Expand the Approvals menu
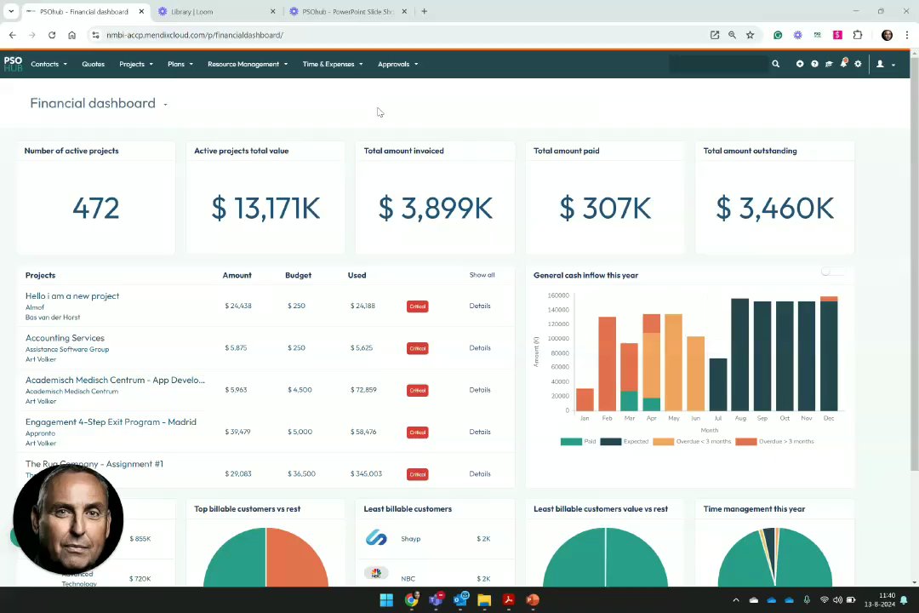Viewport: 919px width, 613px height. click(x=398, y=64)
